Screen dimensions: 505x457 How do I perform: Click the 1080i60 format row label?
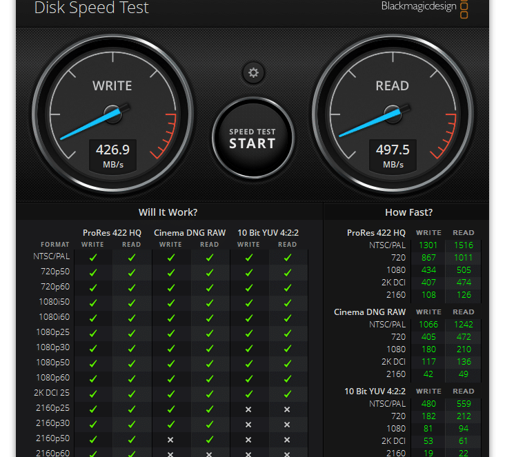54,317
